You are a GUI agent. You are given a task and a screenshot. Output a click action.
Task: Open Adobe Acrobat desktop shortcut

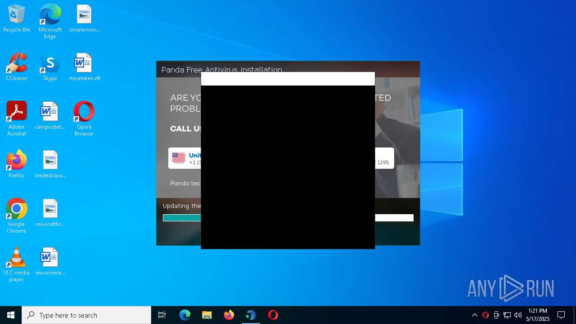17,119
